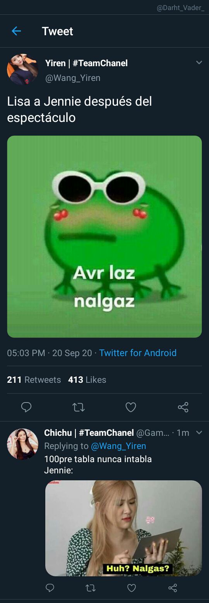Viewport: 209px width, 603px height.
Task: Open the Huh? Nalgas? reply image
Action: pos(123,528)
